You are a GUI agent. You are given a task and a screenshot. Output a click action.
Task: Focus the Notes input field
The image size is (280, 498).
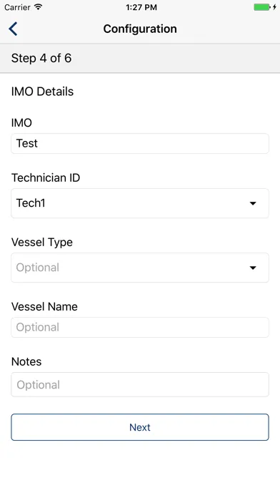(x=140, y=385)
